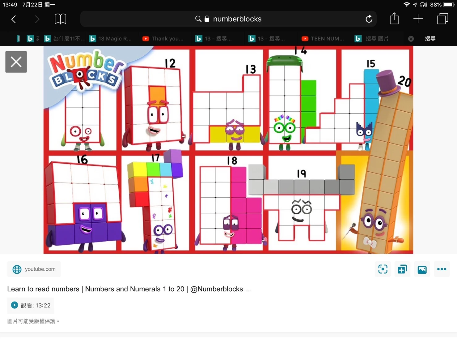Start visual search with the scan icon
The width and height of the screenshot is (457, 343).
(383, 269)
